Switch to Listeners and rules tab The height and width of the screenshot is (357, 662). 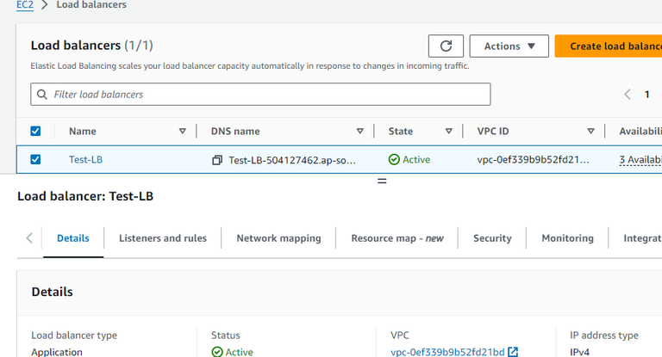163,238
